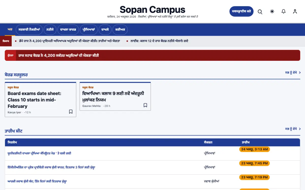Click the ਸਿਰਲੇਖ column header
The width and height of the screenshot is (305, 190).
click(x=12, y=142)
